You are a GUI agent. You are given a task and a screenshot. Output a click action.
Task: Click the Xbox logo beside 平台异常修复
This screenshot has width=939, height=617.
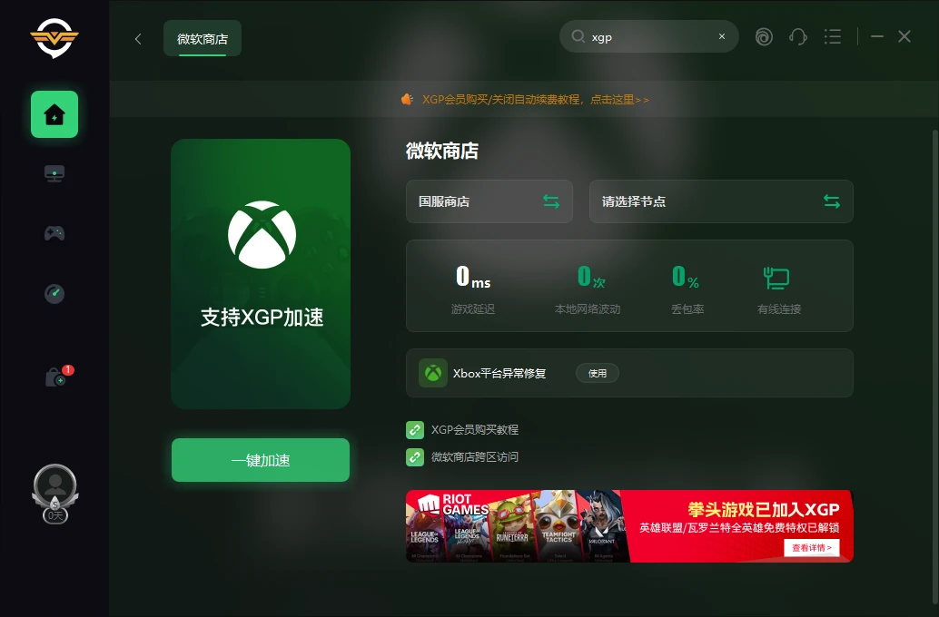click(x=432, y=372)
